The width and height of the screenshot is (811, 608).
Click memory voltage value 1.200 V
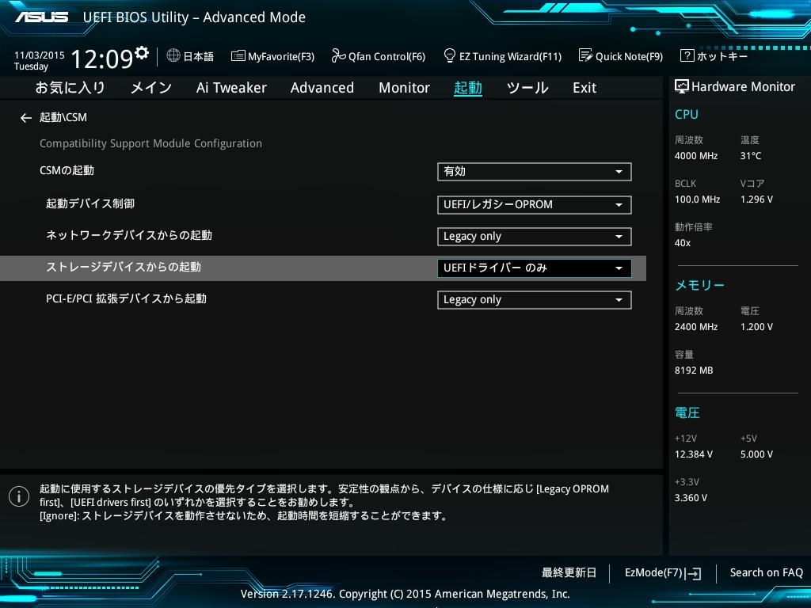pos(756,327)
